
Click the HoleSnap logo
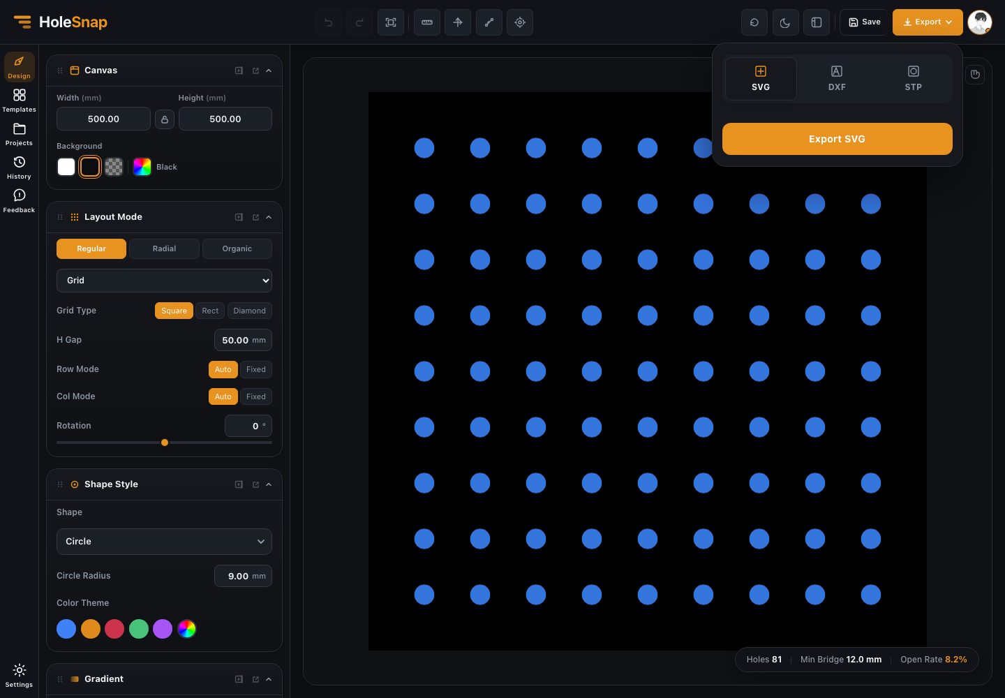pos(61,22)
